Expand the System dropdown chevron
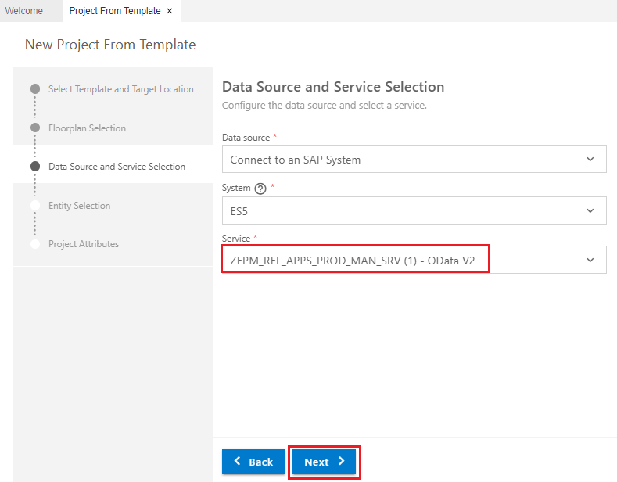Image resolution: width=617 pixels, height=482 pixels. coord(590,210)
